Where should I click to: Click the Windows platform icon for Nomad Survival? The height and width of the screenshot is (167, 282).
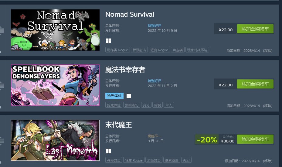(108, 41)
